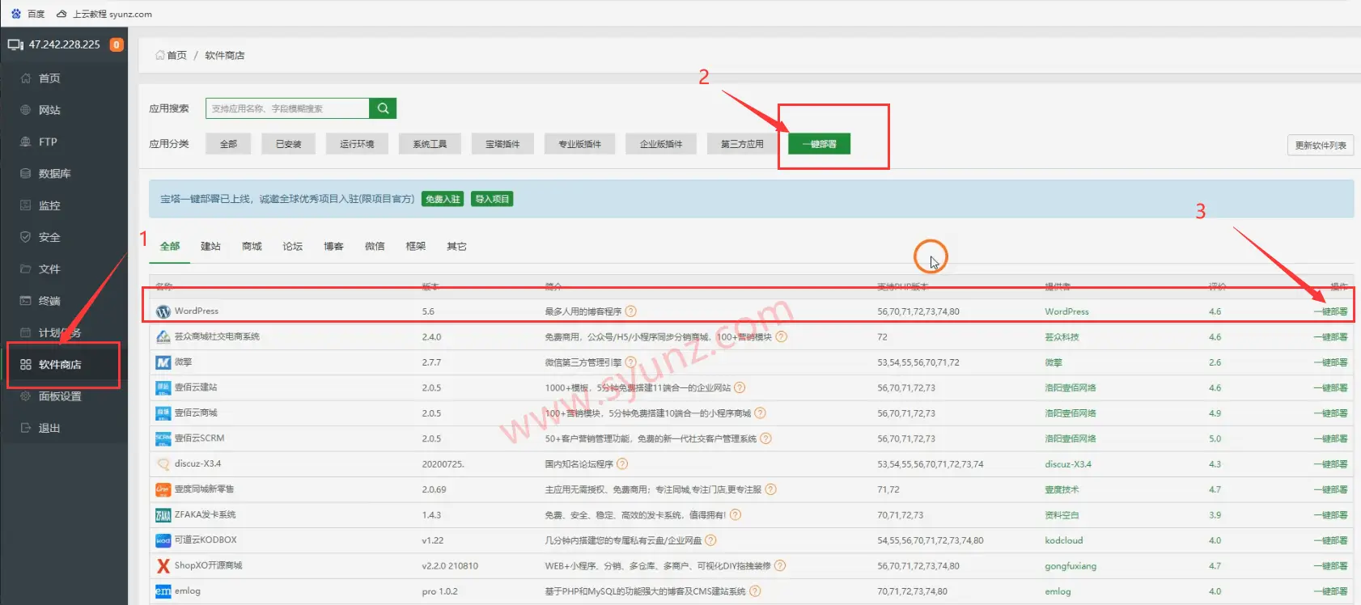Click 一键部署 link for emlog
Screen dimensions: 1361x605
click(x=1330, y=591)
